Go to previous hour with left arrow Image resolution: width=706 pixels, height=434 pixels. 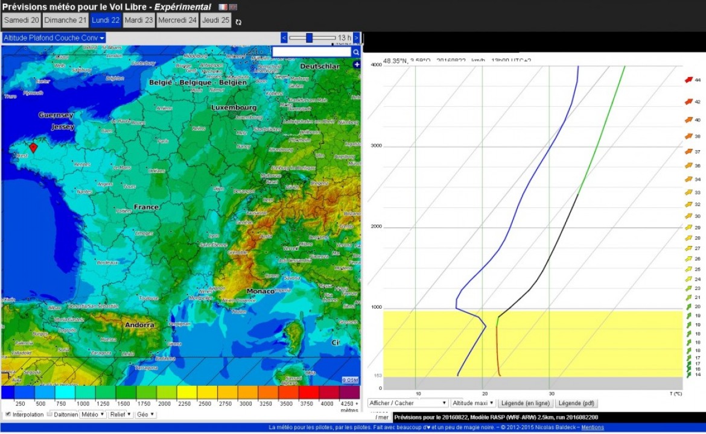tap(284, 38)
